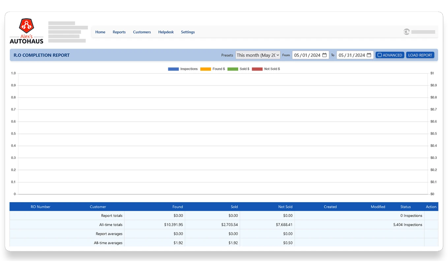Toggle the Not Sold $ legend swatch
Viewport: 448px width, 263px height.
click(257, 69)
